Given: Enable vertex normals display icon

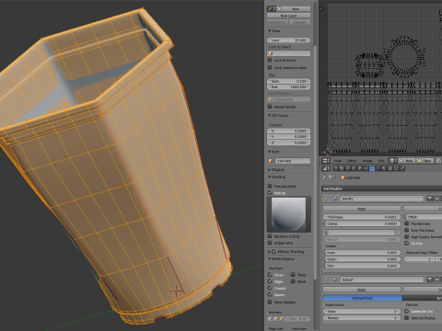Looking at the screenshot, I should pyautogui.click(x=270, y=319).
